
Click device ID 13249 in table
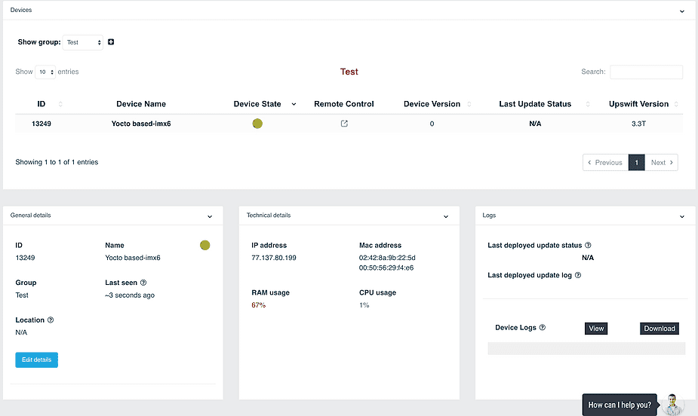pos(42,124)
